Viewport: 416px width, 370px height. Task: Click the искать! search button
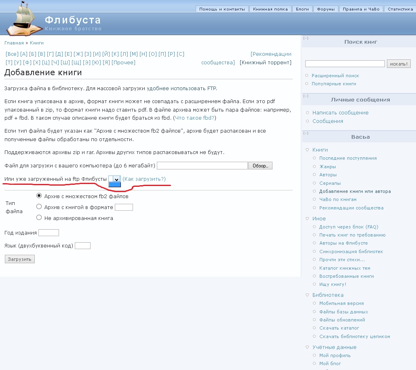(x=399, y=64)
